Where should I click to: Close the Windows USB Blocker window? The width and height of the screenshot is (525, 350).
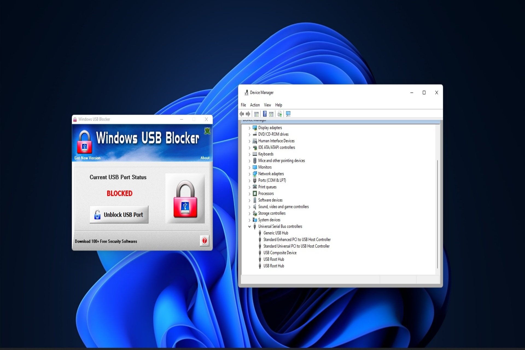[206, 119]
